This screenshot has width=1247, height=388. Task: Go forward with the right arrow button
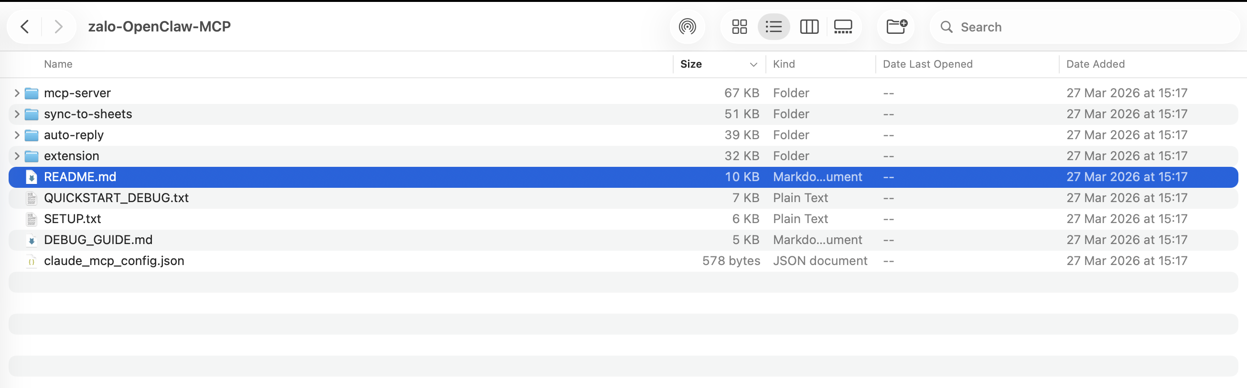click(x=59, y=27)
